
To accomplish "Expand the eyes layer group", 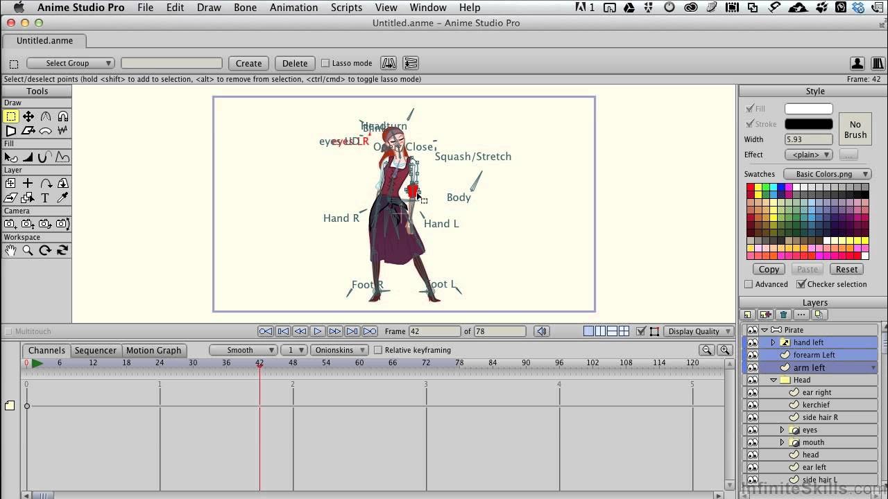I will point(782,430).
